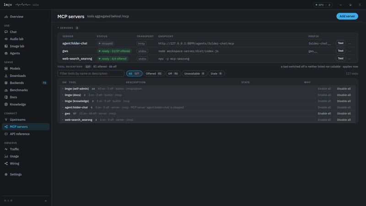Click the gws__ prefix cell
366x206 pixels.
click(313, 51)
